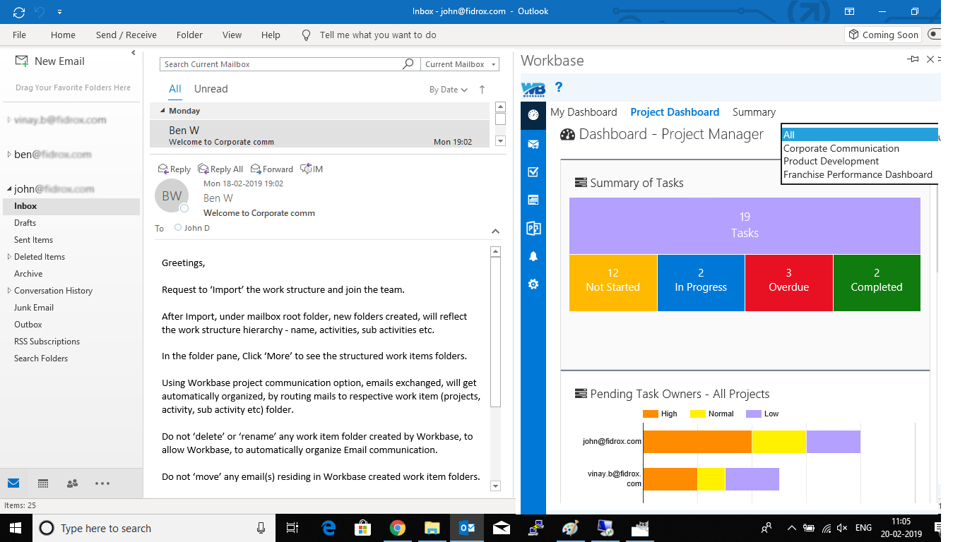Open the Folder ribbon tab
The height and width of the screenshot is (542, 965).
(x=189, y=35)
